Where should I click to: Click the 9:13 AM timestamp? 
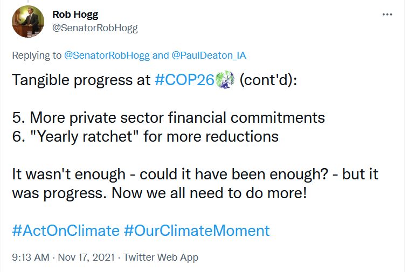(30, 257)
